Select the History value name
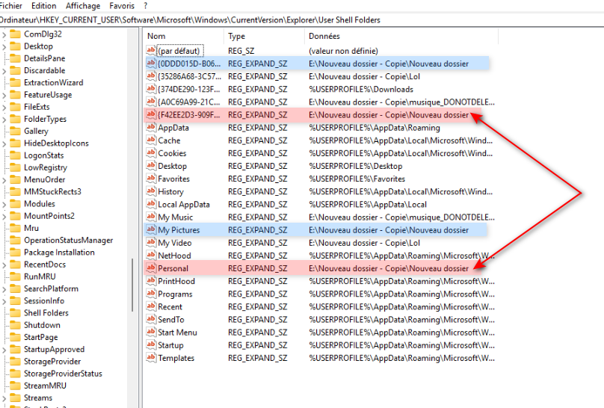Viewport: 604px width, 408px height. point(170,192)
